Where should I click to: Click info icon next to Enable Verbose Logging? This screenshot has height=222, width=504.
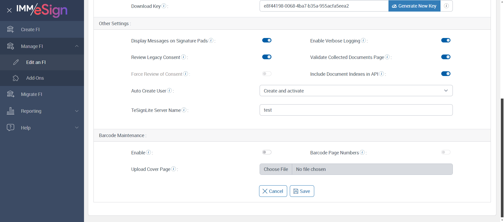[363, 40]
